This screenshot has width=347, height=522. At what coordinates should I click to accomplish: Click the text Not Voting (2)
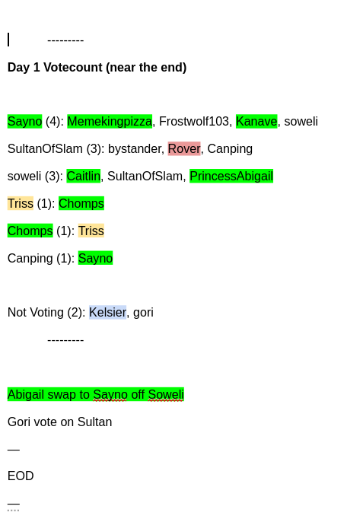(46, 312)
